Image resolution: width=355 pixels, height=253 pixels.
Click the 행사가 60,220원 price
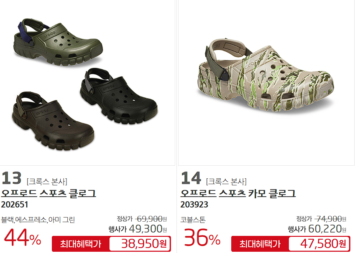(x=317, y=229)
